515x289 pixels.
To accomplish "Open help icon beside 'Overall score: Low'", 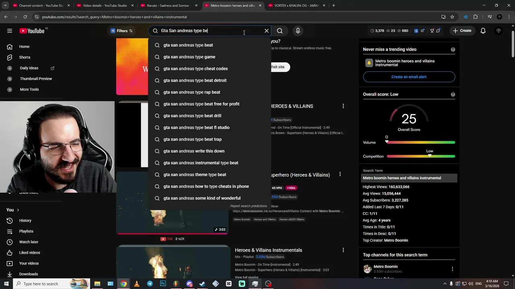I will [453, 94].
